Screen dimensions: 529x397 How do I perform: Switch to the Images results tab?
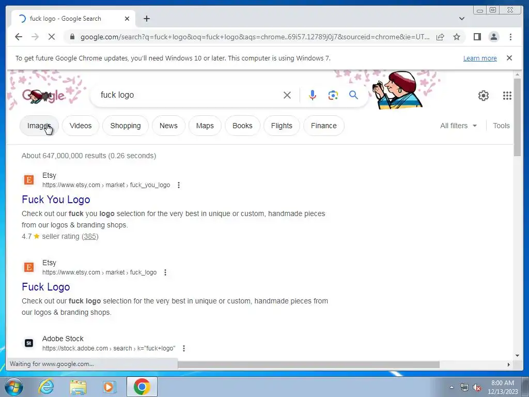(x=39, y=126)
